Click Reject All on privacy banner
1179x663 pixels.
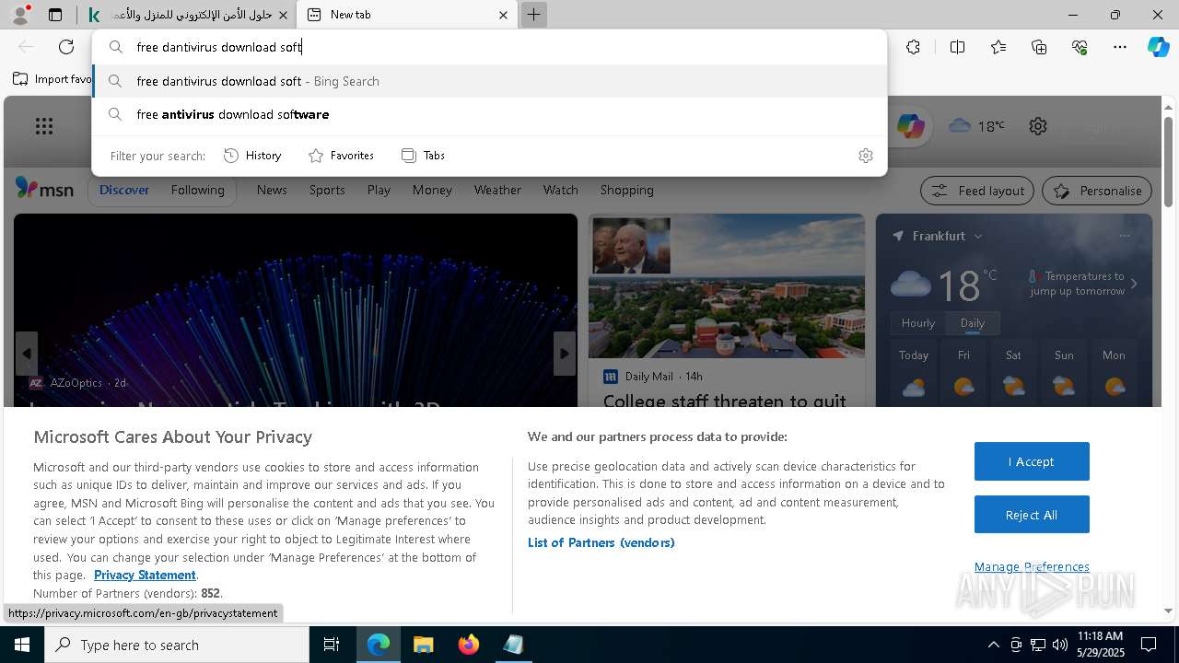point(1032,515)
